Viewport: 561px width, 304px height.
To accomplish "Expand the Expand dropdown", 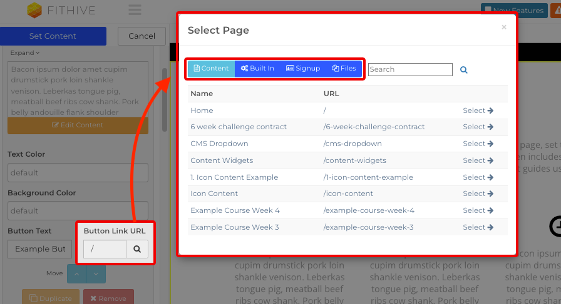I will (24, 53).
